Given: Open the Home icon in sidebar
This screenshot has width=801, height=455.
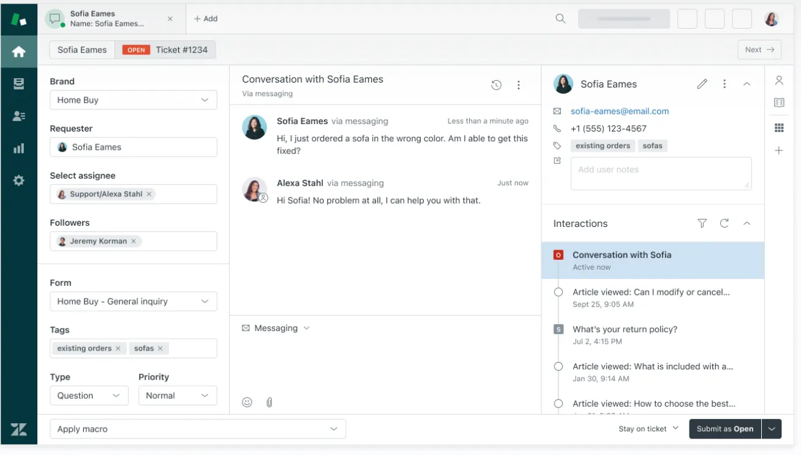Looking at the screenshot, I should (x=19, y=52).
